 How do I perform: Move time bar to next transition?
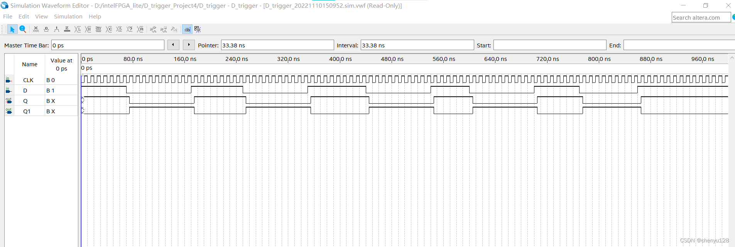coord(189,45)
